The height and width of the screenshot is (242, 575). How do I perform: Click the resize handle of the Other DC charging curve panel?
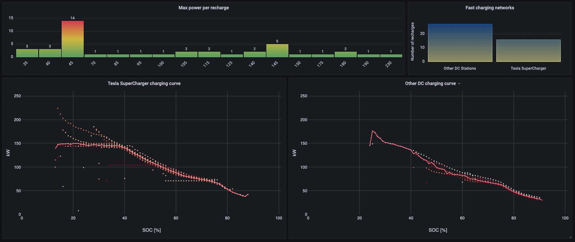click(570, 237)
